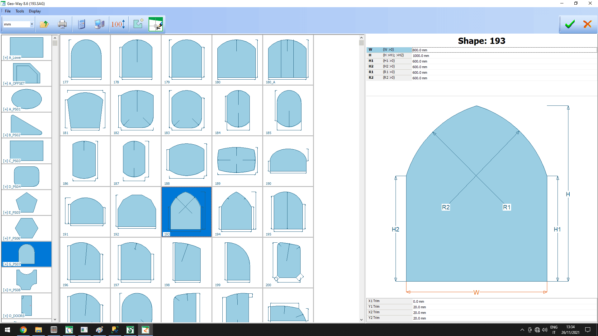This screenshot has height=336, width=598.
Task: Open the Tools menu
Action: click(x=20, y=11)
